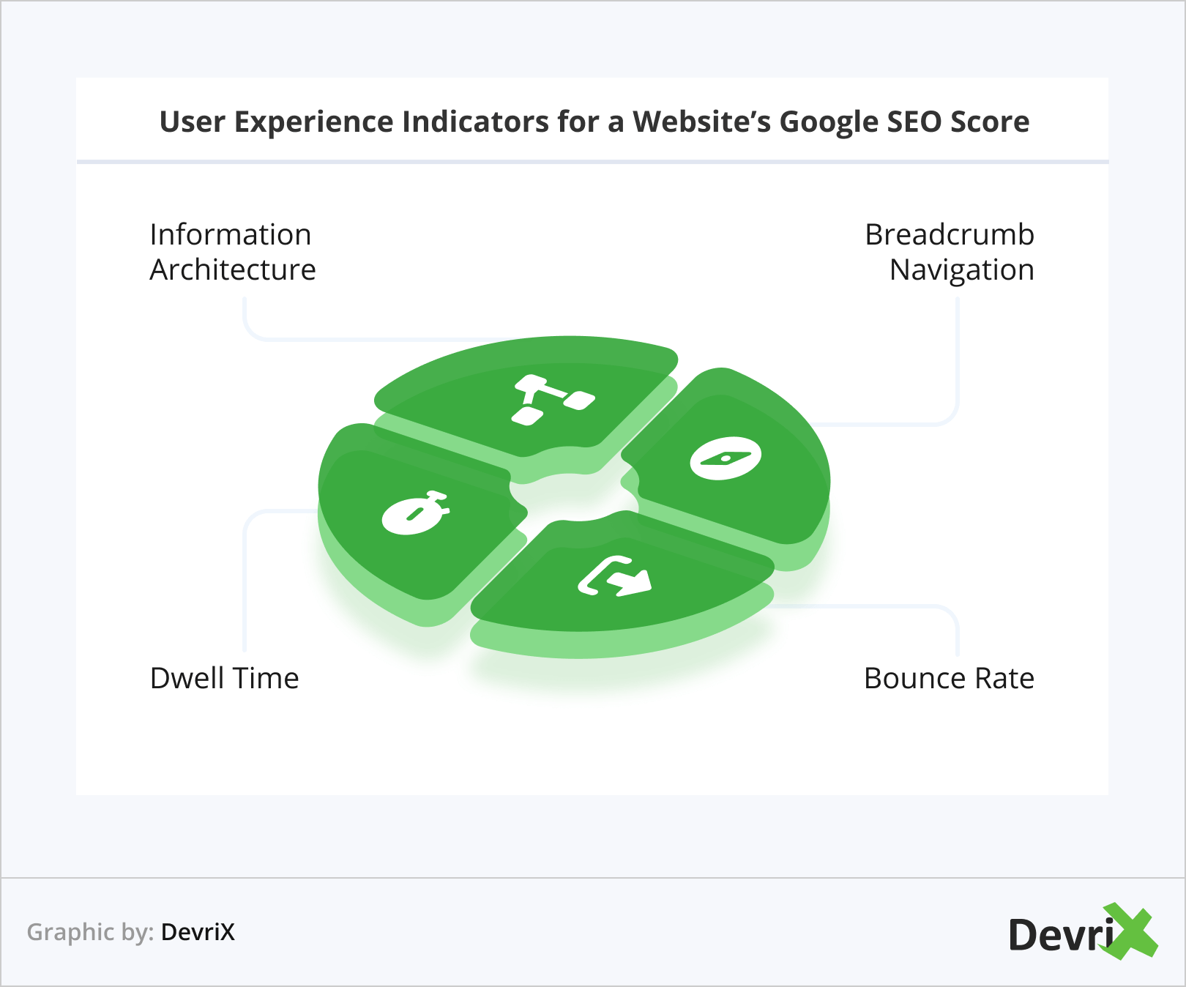This screenshot has width=1186, height=987.
Task: Click the connector line below Breadcrumb Navigation
Action: pos(957,366)
